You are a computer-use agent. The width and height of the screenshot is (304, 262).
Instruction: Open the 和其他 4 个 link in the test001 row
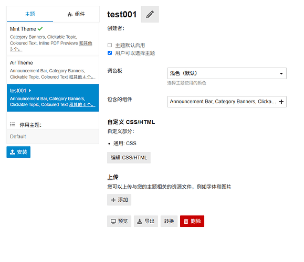coord(82,105)
